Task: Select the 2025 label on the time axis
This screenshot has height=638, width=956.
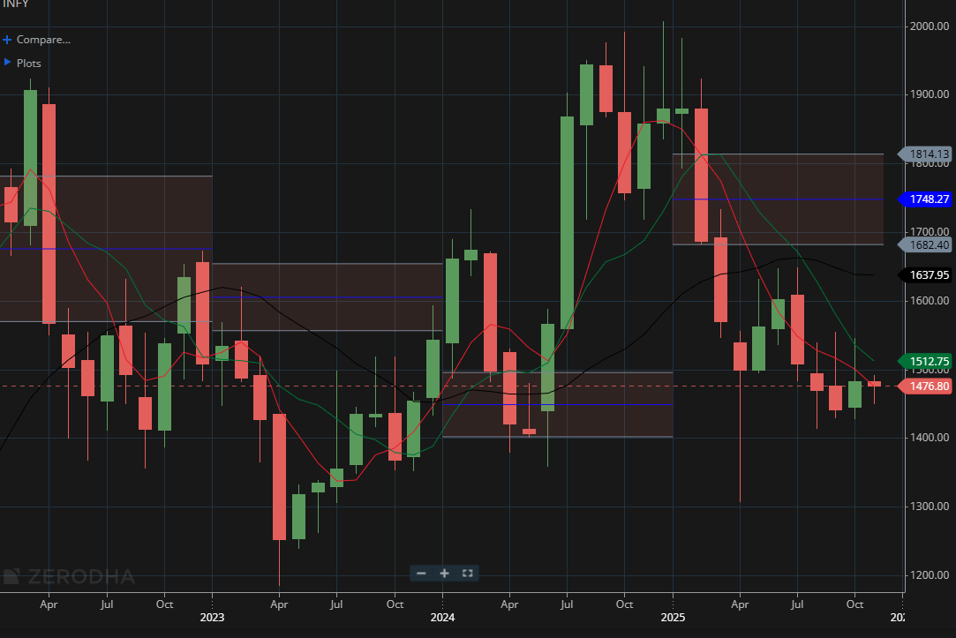Action: click(673, 618)
